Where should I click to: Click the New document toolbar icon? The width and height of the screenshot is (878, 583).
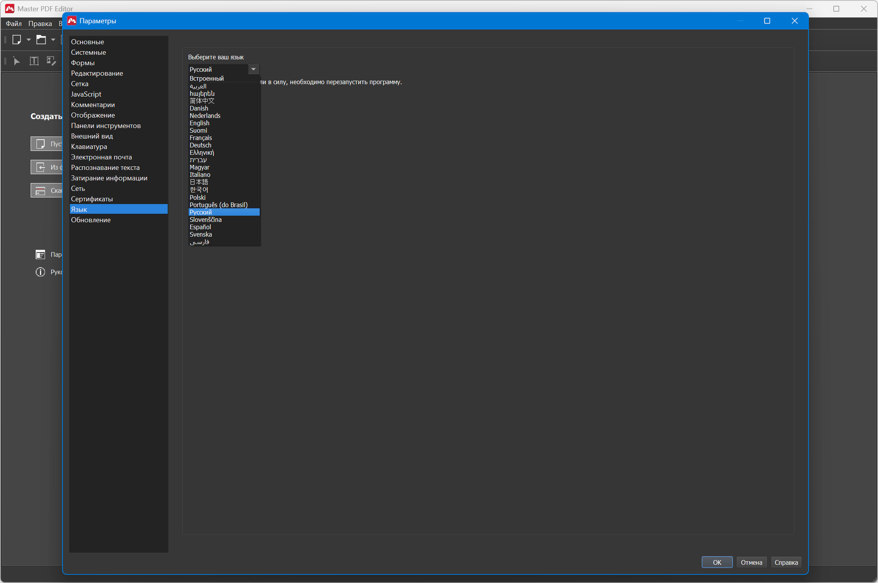(x=16, y=40)
